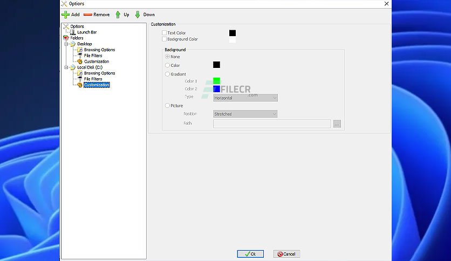This screenshot has height=261, width=451.
Task: Pick the black background Color swatch
Action: (x=216, y=65)
